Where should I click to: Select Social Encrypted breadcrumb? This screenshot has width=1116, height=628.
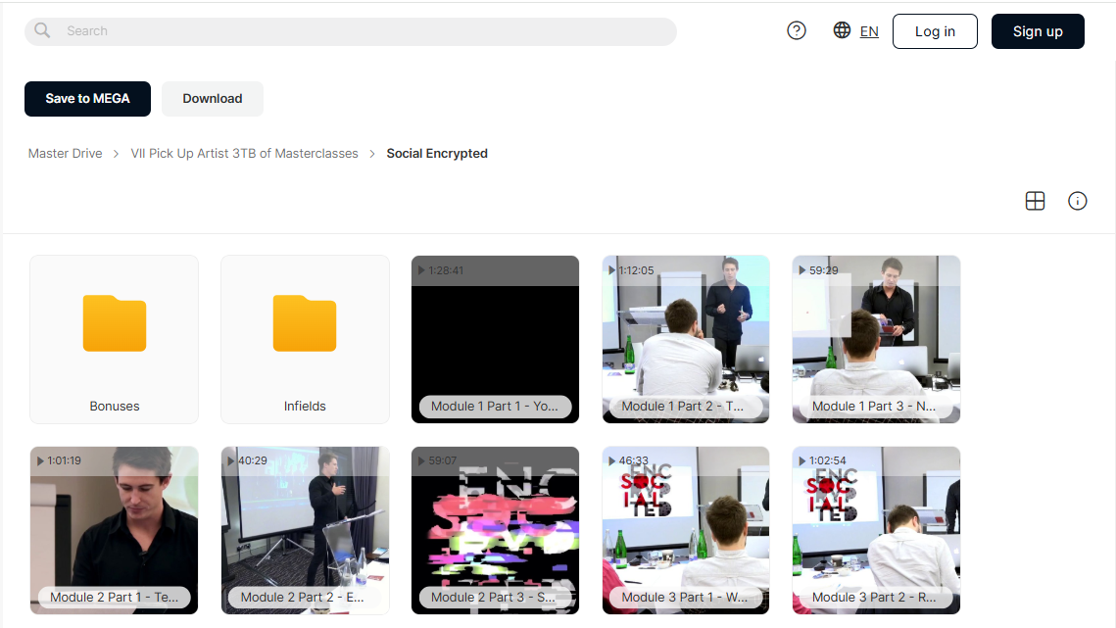437,153
